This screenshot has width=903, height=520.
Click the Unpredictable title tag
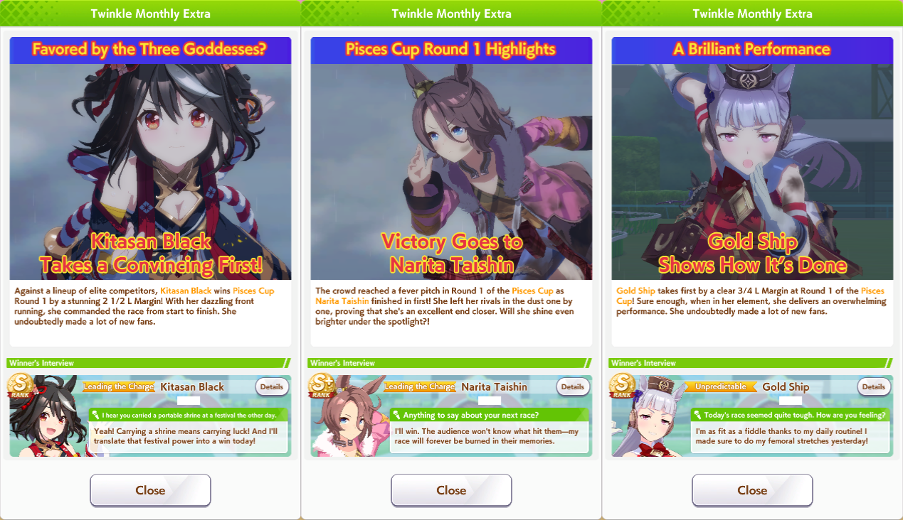tap(719, 387)
